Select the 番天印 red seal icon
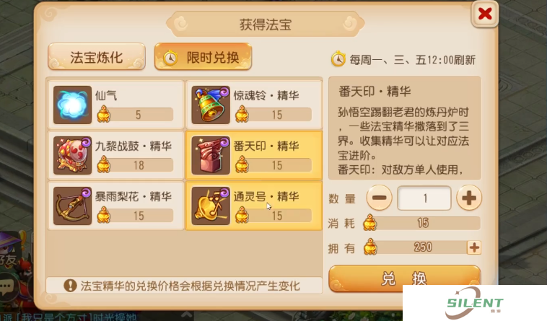Viewport: 547px width, 321px height. [x=211, y=155]
